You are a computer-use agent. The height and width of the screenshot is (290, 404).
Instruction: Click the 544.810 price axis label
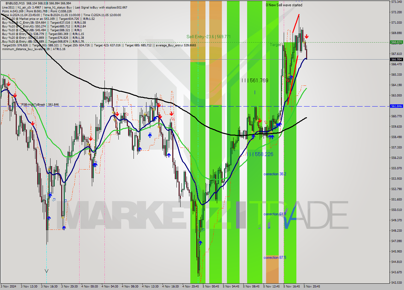[396, 262]
